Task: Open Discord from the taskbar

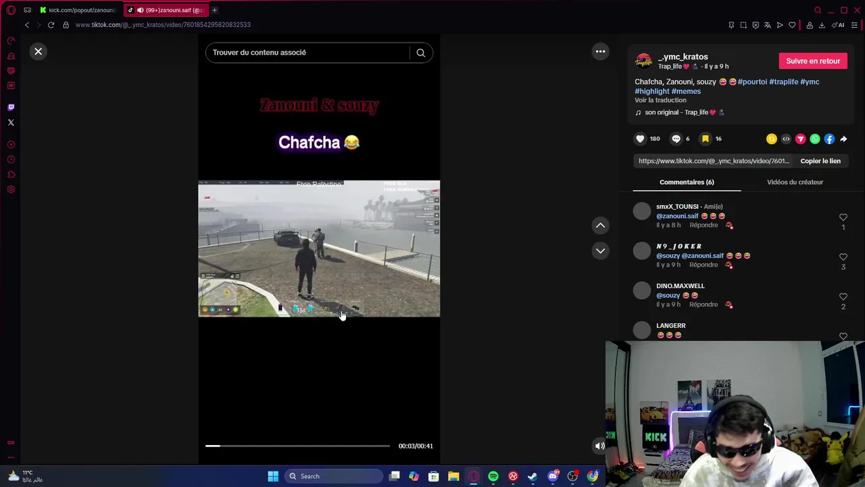Action: 553,476
